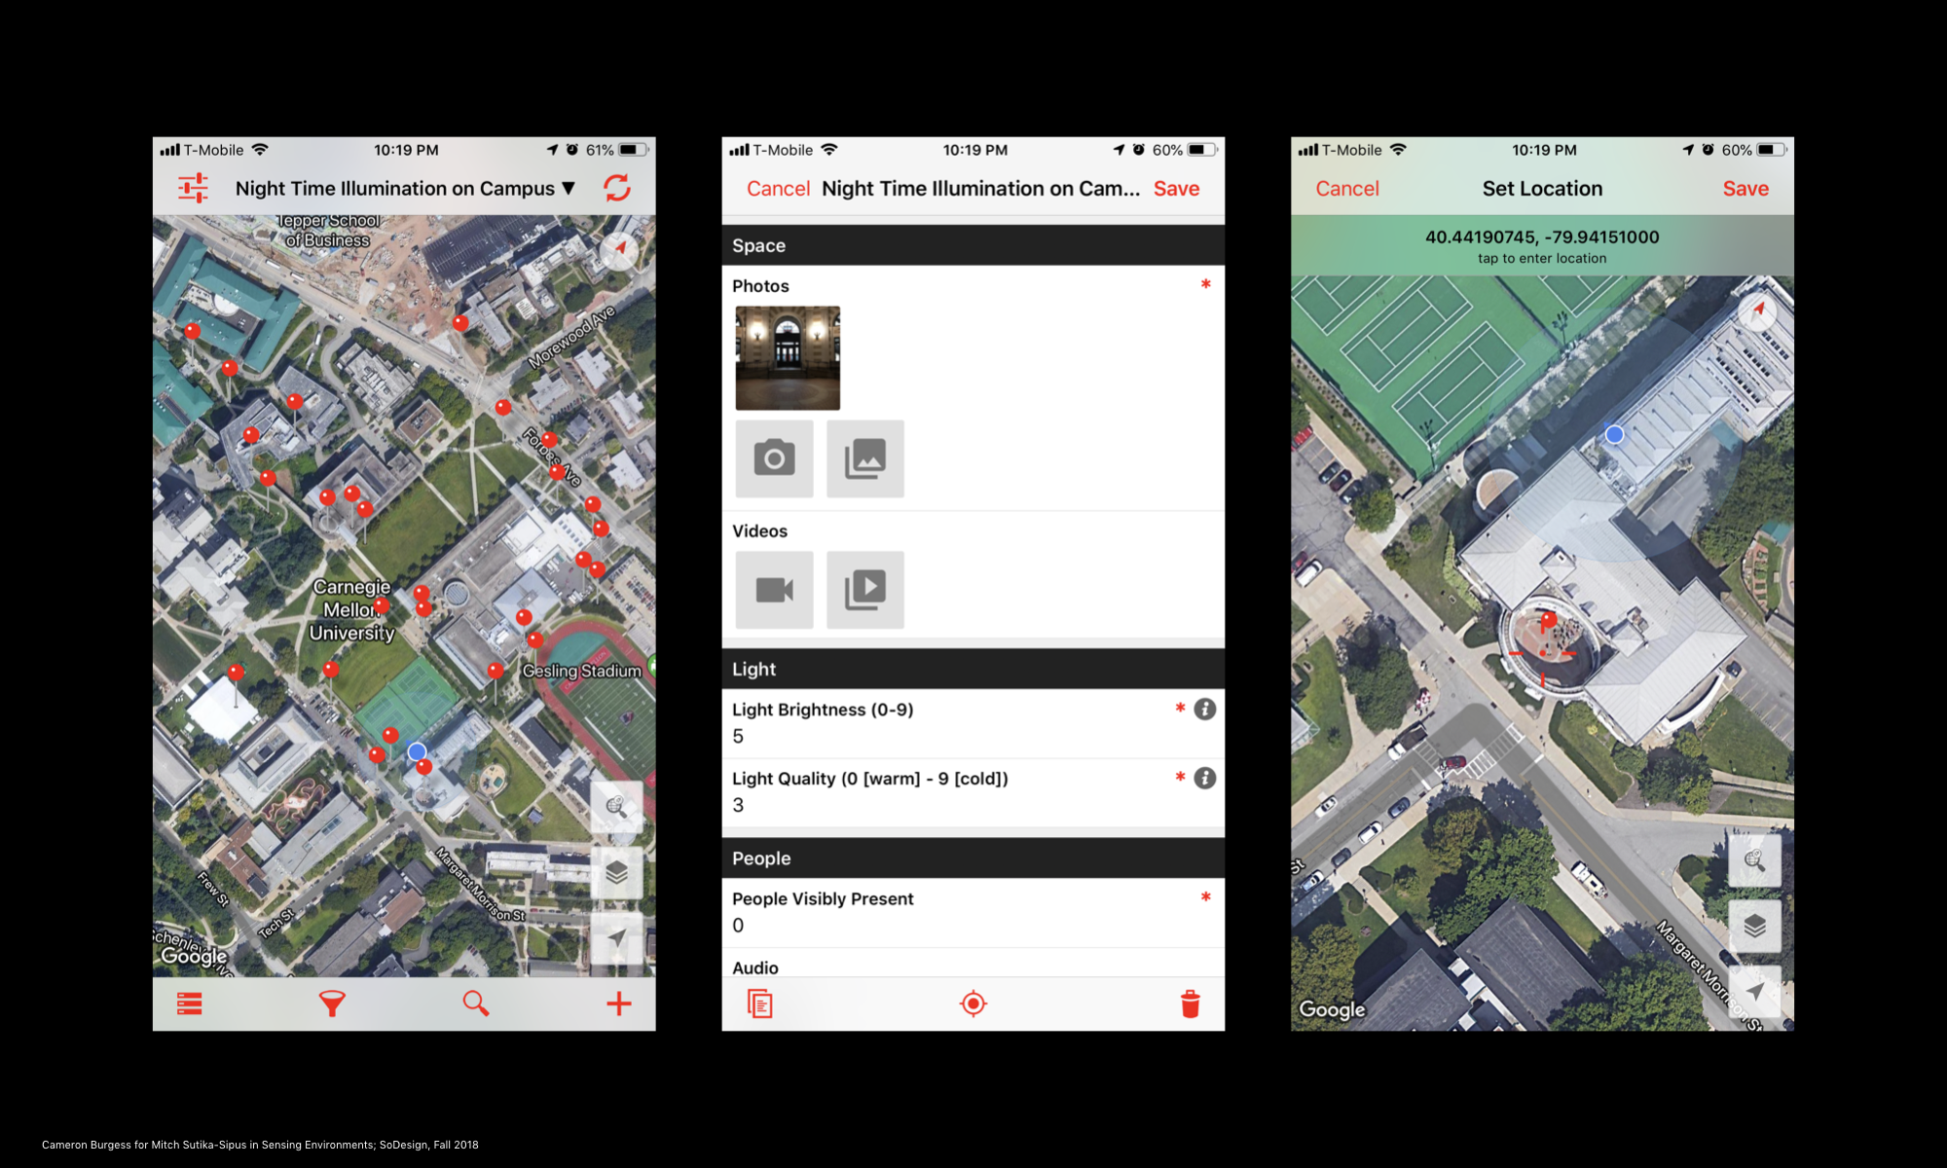Tap the red pin near Tepper School of Business
This screenshot has height=1168, width=1947.
click(460, 323)
